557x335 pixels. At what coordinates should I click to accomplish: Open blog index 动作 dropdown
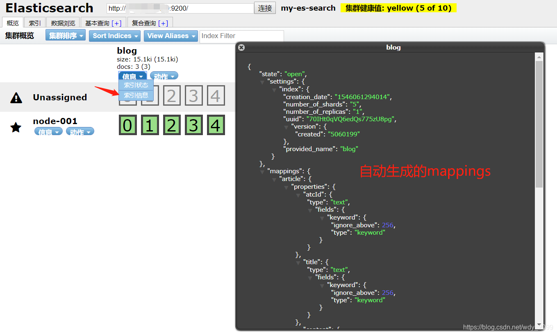[164, 76]
